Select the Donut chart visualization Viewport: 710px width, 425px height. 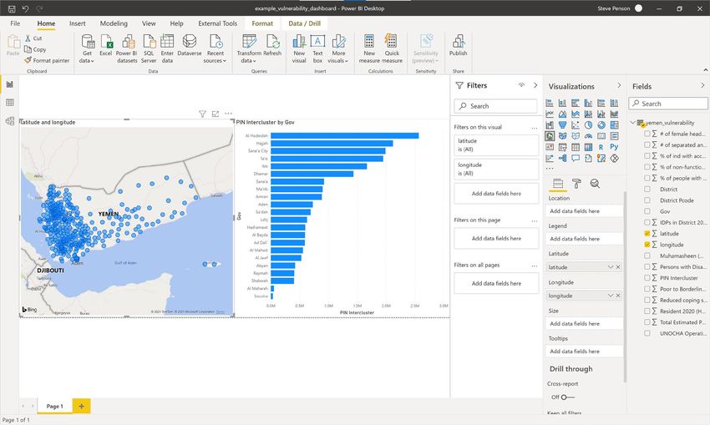(601, 125)
